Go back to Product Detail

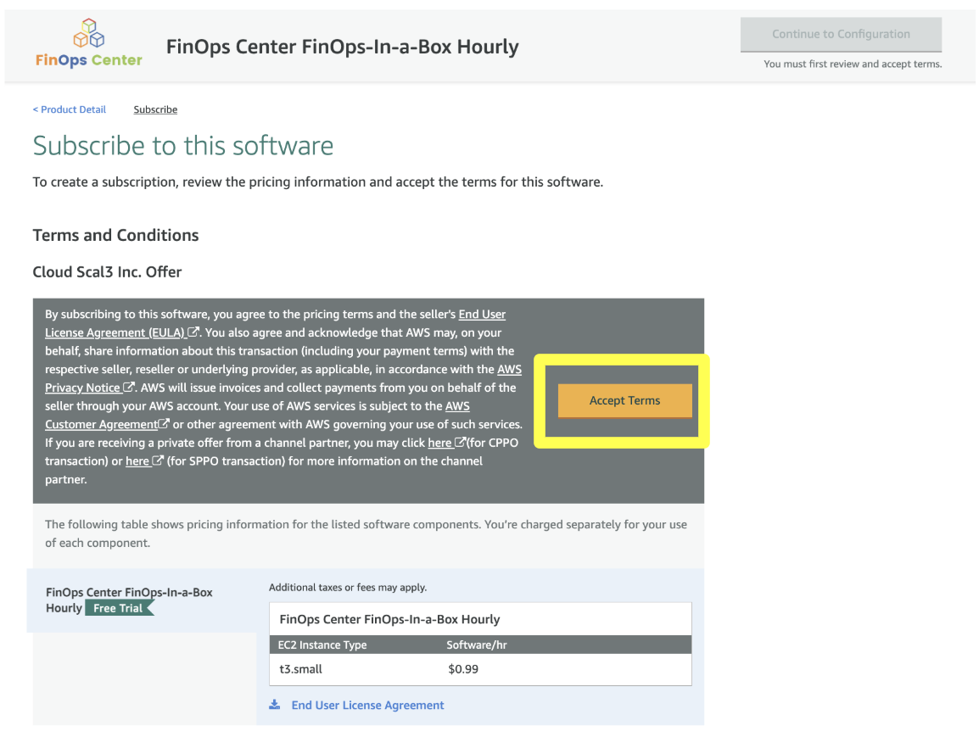coord(70,109)
